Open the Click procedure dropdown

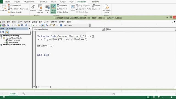pyautogui.click(x=175, y=29)
